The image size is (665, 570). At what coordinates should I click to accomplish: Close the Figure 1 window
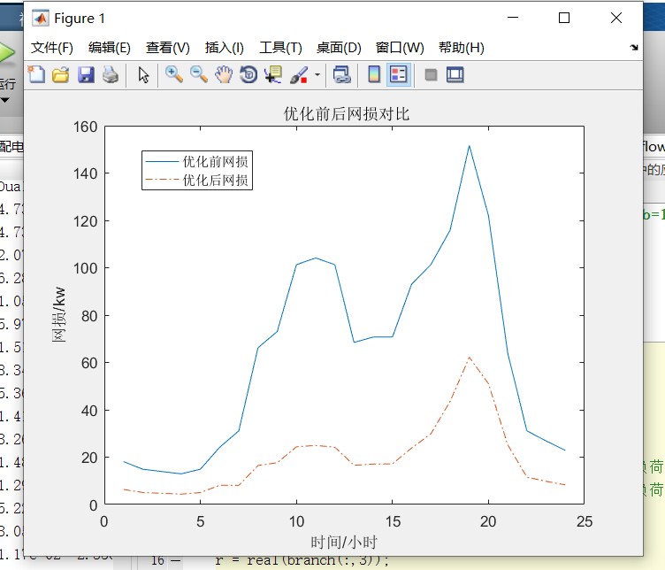(x=616, y=18)
